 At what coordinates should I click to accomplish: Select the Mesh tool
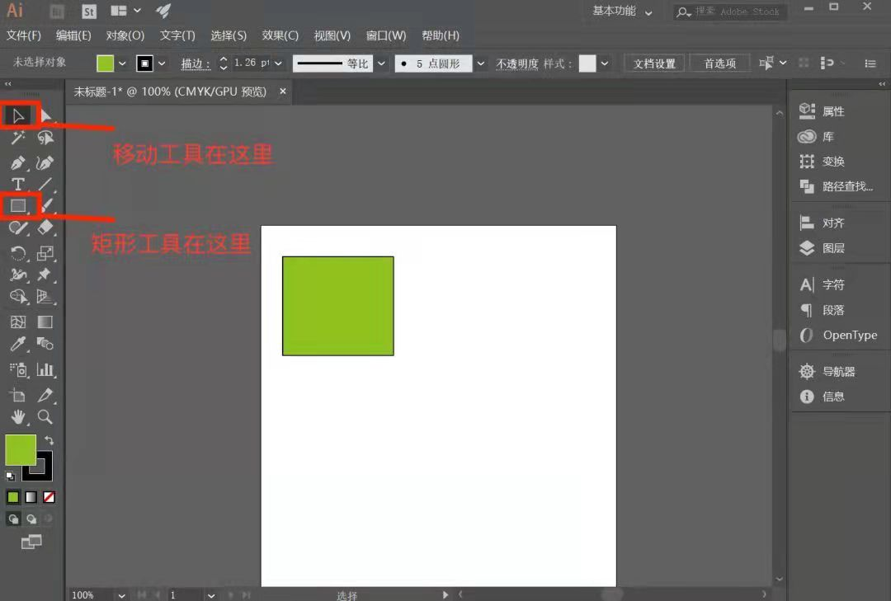(18, 322)
